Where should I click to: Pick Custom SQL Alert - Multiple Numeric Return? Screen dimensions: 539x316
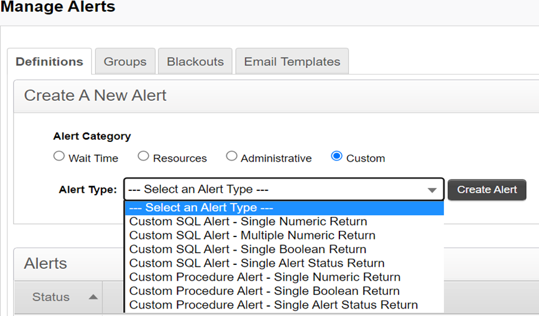click(x=252, y=235)
